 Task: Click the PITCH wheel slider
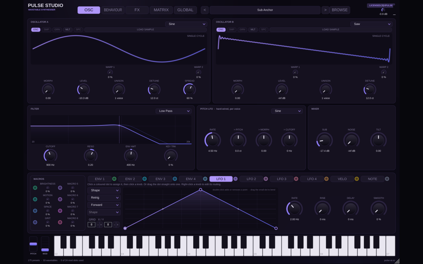pos(33,244)
